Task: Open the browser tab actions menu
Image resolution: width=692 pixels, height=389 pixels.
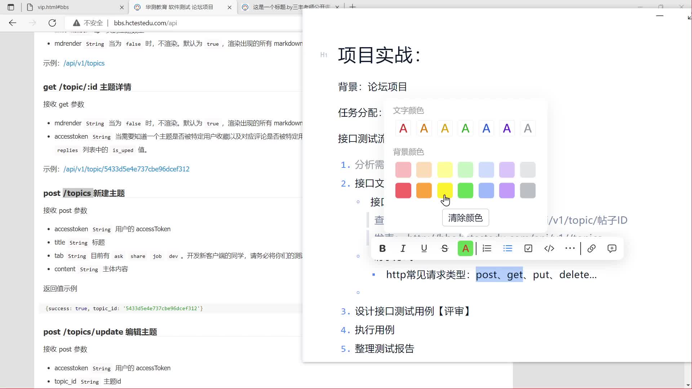Action: (x=11, y=7)
